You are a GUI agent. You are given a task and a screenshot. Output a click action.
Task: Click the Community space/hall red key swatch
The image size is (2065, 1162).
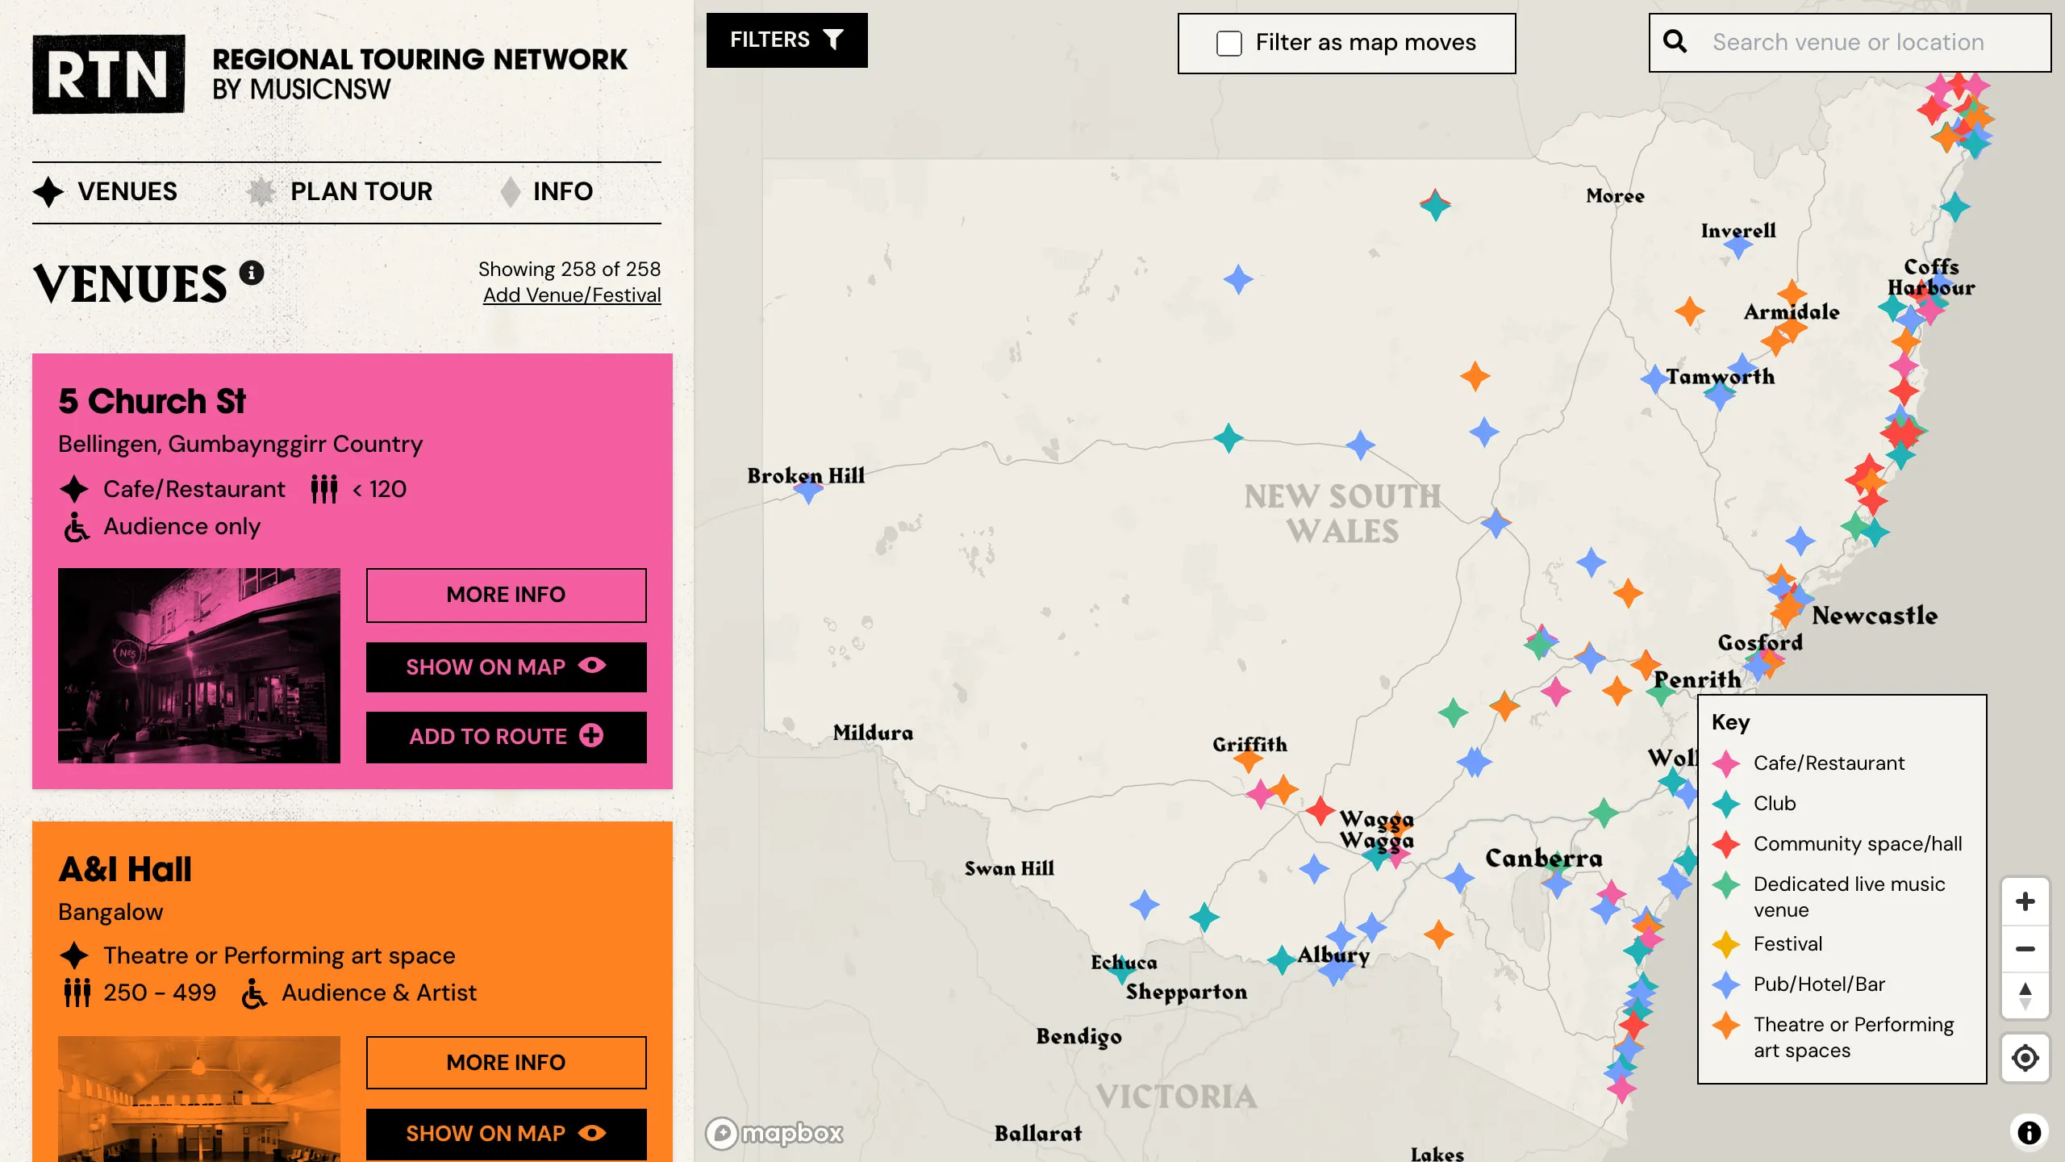click(x=1725, y=844)
